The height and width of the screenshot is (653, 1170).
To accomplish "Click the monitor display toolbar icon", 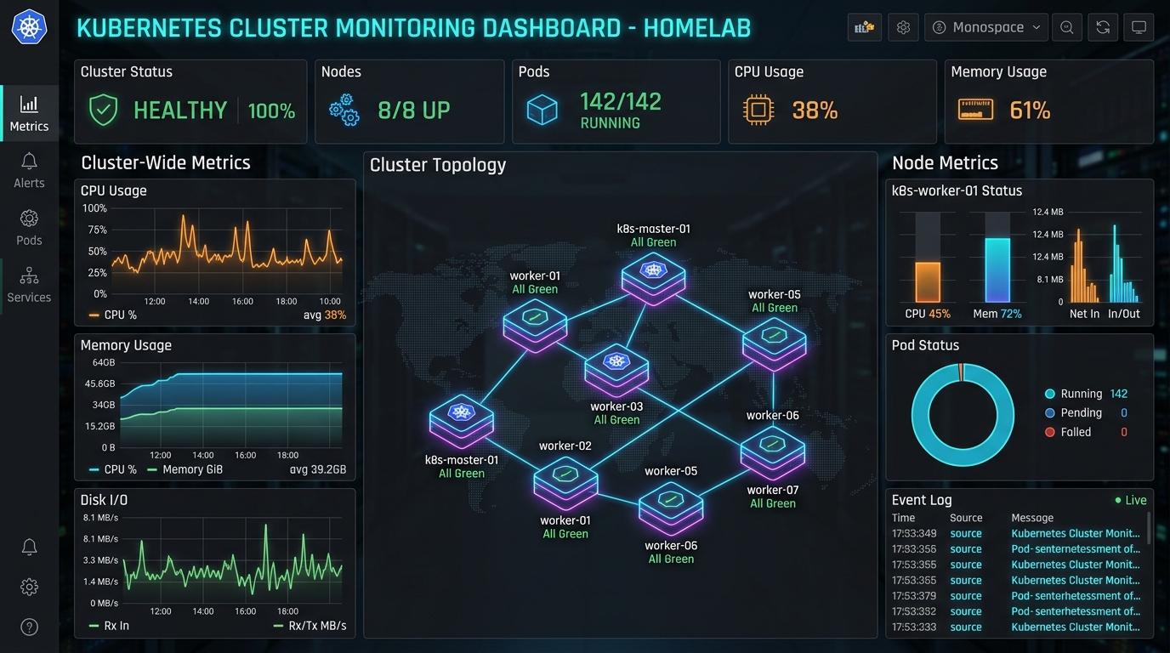I will click(1139, 27).
